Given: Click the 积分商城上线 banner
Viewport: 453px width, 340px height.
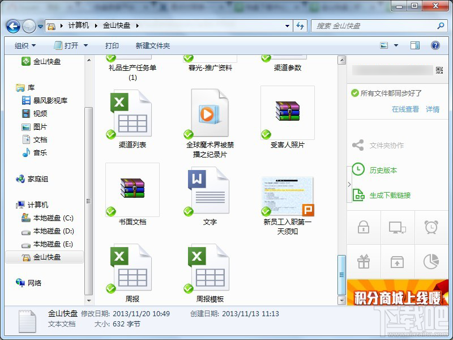Looking at the screenshot, I should click(398, 292).
